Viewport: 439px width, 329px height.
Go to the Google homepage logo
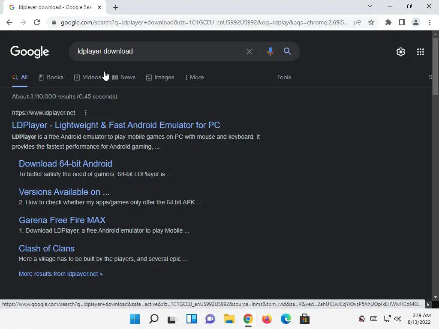[x=30, y=52]
